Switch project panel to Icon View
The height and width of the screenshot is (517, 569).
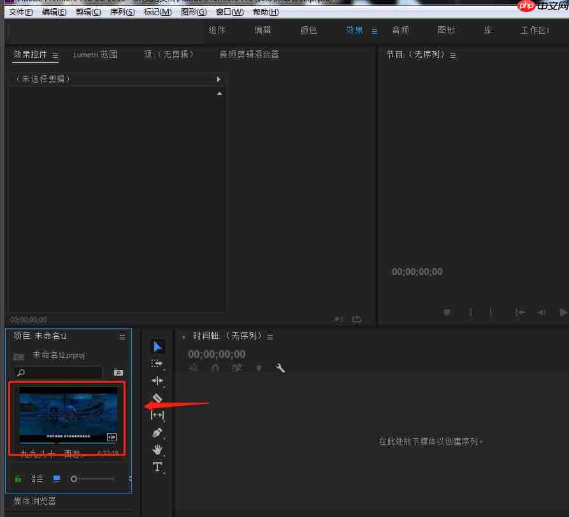56,478
